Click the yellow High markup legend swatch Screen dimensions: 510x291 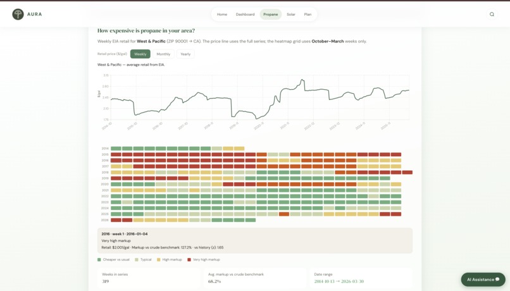pos(159,259)
